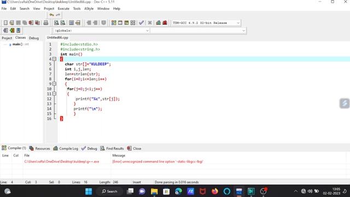Close current file using red Close icon

31,23
